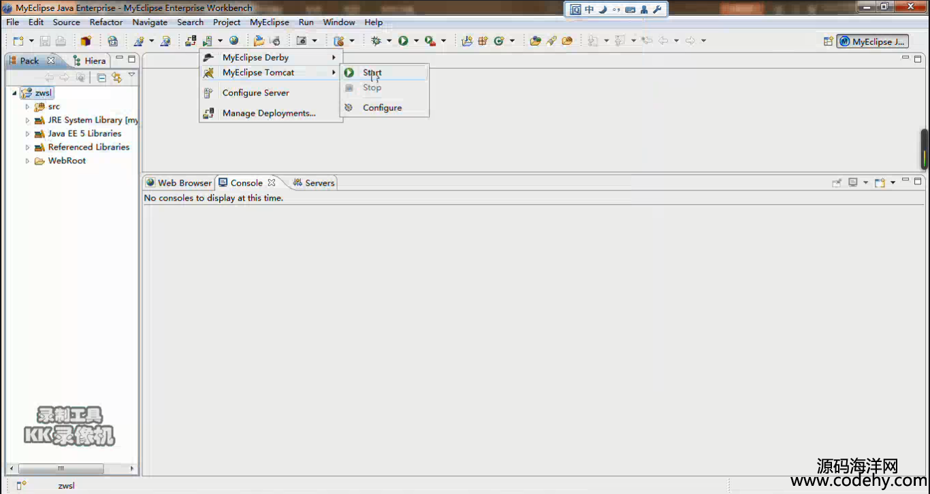Collapse the zwsl project node
This screenshot has width=930, height=494.
14,93
